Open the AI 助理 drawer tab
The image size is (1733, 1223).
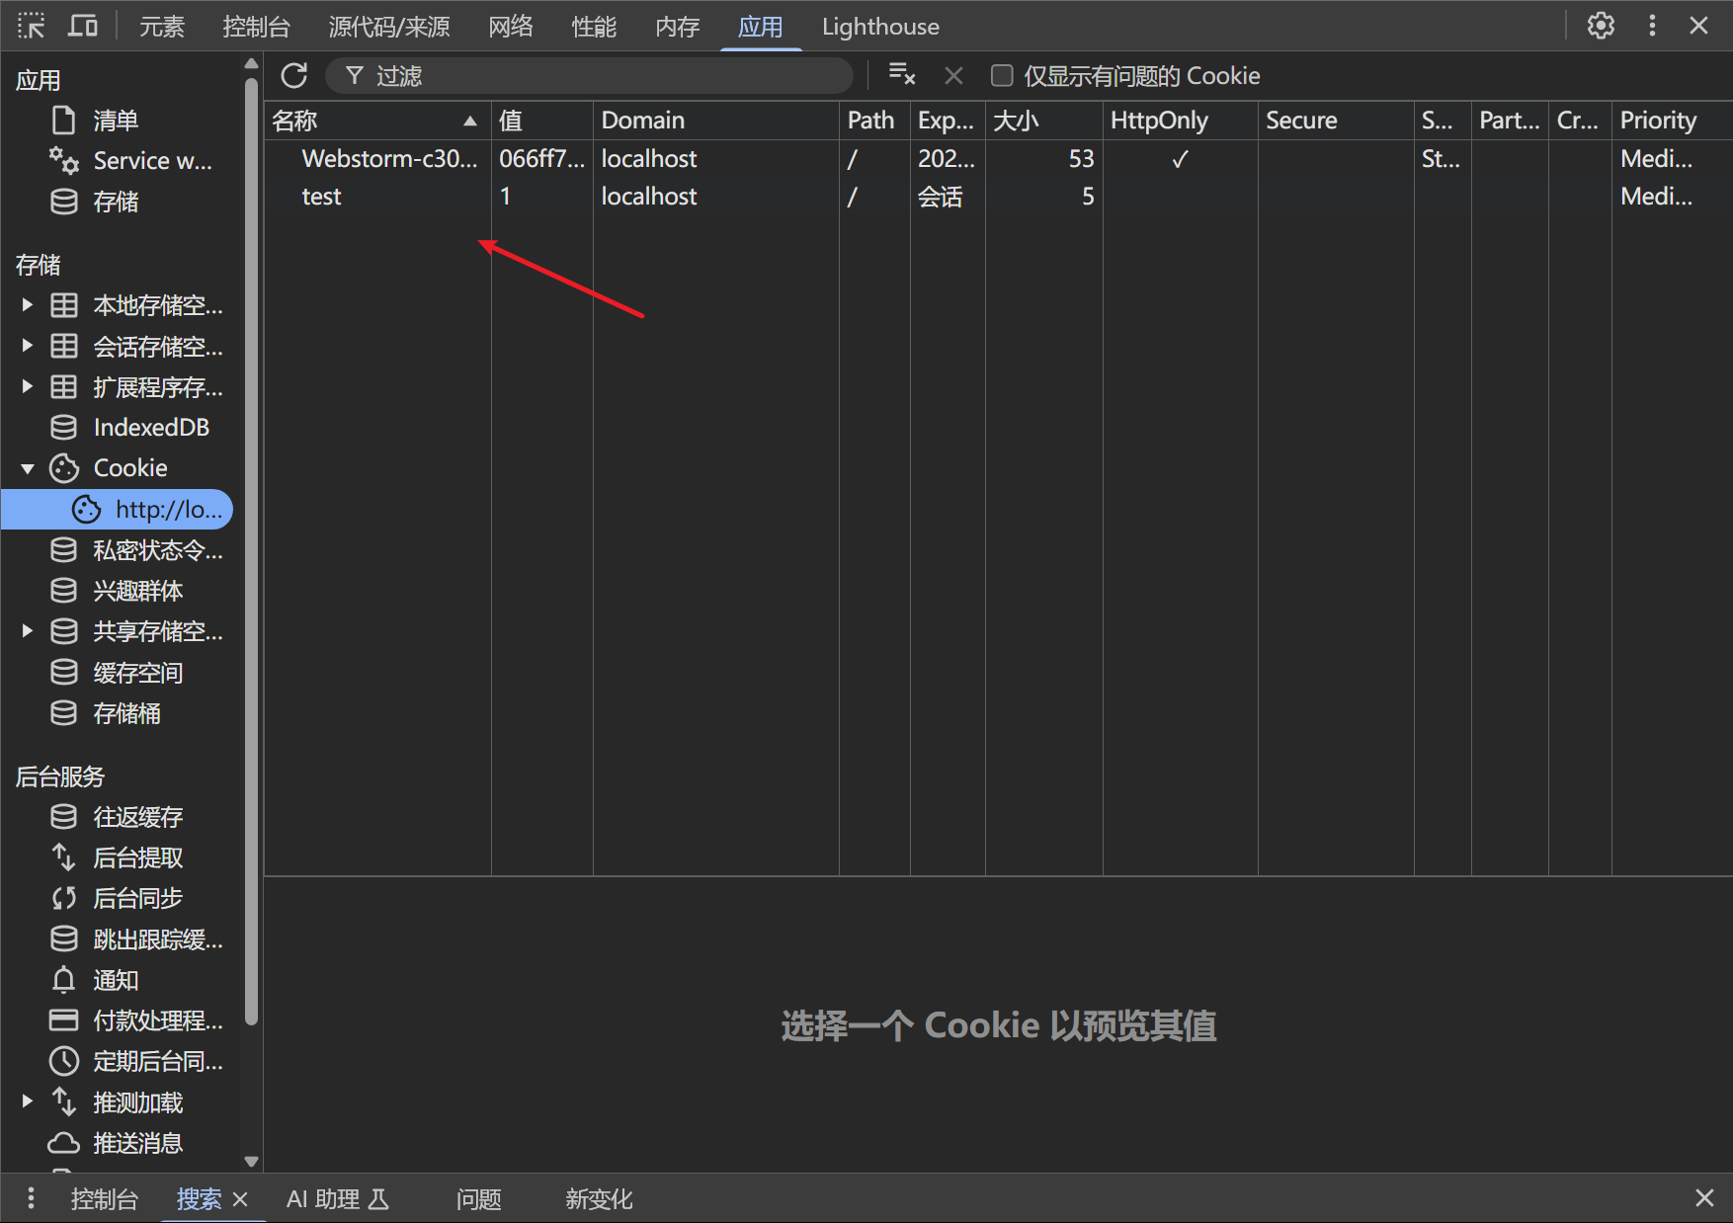point(337,1199)
